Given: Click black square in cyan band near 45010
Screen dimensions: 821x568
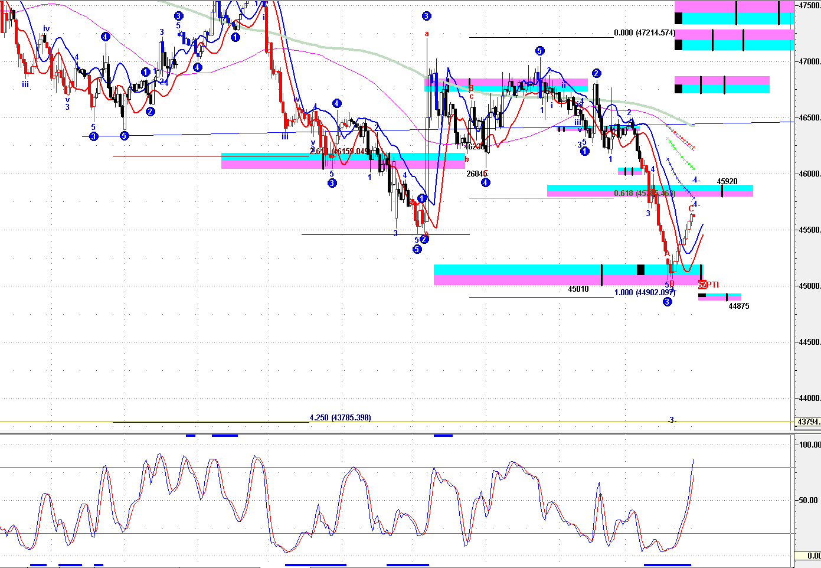Looking at the screenshot, I should (640, 270).
